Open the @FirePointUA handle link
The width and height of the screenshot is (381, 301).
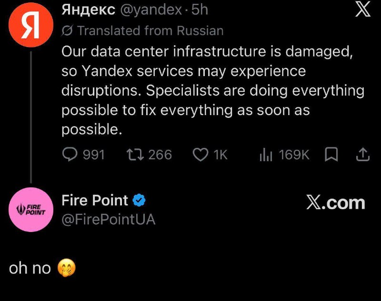(109, 220)
